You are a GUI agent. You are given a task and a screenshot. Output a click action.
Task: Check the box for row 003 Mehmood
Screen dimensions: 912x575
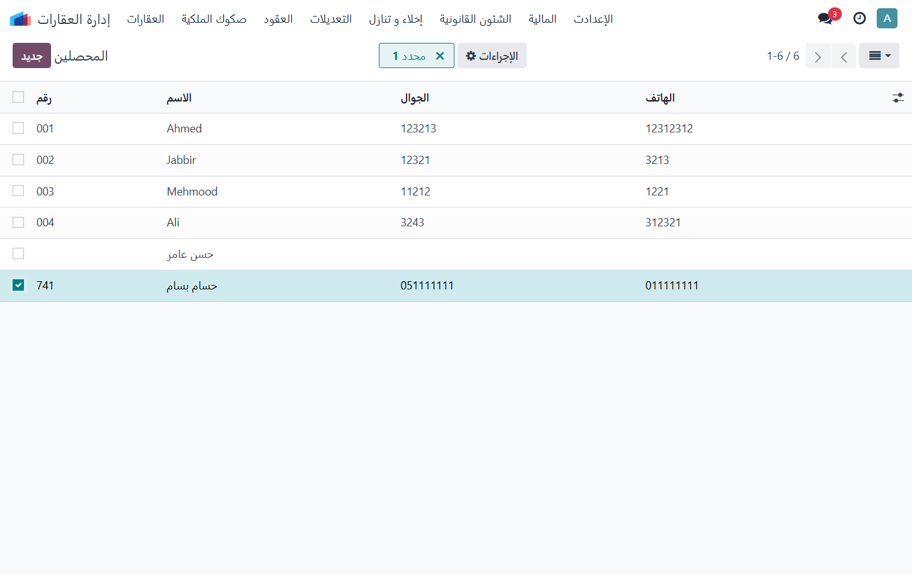(x=18, y=190)
